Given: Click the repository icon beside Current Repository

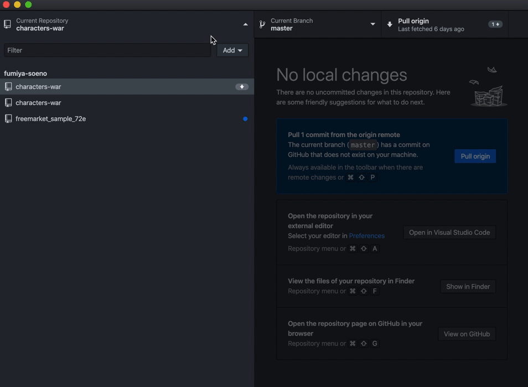Looking at the screenshot, I should tap(8, 24).
